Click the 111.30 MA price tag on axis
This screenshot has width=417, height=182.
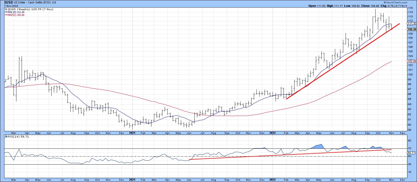(x=411, y=23)
